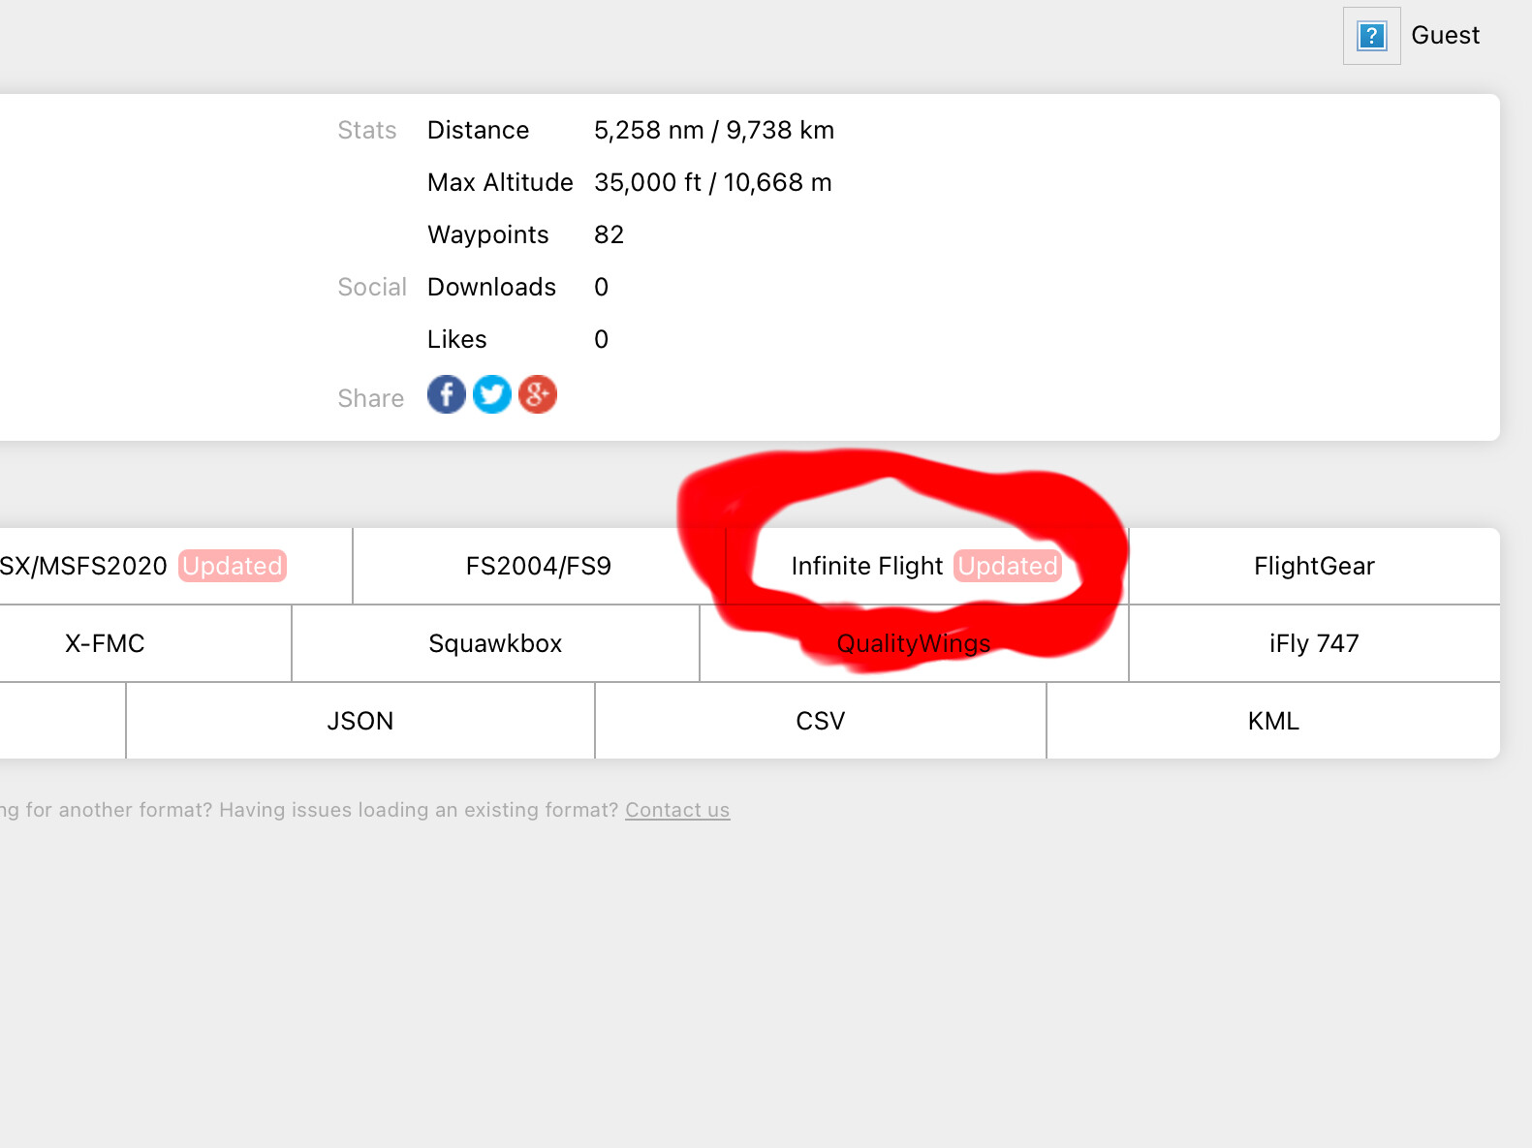1532x1148 pixels.
Task: Export flight plan as KML
Action: click(x=1273, y=721)
